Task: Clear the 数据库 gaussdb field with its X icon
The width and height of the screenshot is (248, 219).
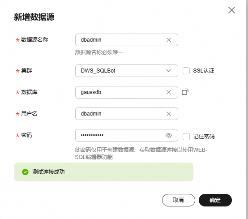Action: coord(169,92)
